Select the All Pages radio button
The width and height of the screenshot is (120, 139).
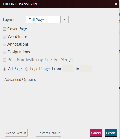pos(5,69)
